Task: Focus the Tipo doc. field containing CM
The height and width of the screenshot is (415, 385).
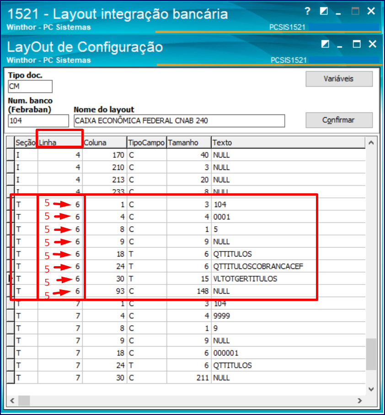Action: pyautogui.click(x=30, y=87)
